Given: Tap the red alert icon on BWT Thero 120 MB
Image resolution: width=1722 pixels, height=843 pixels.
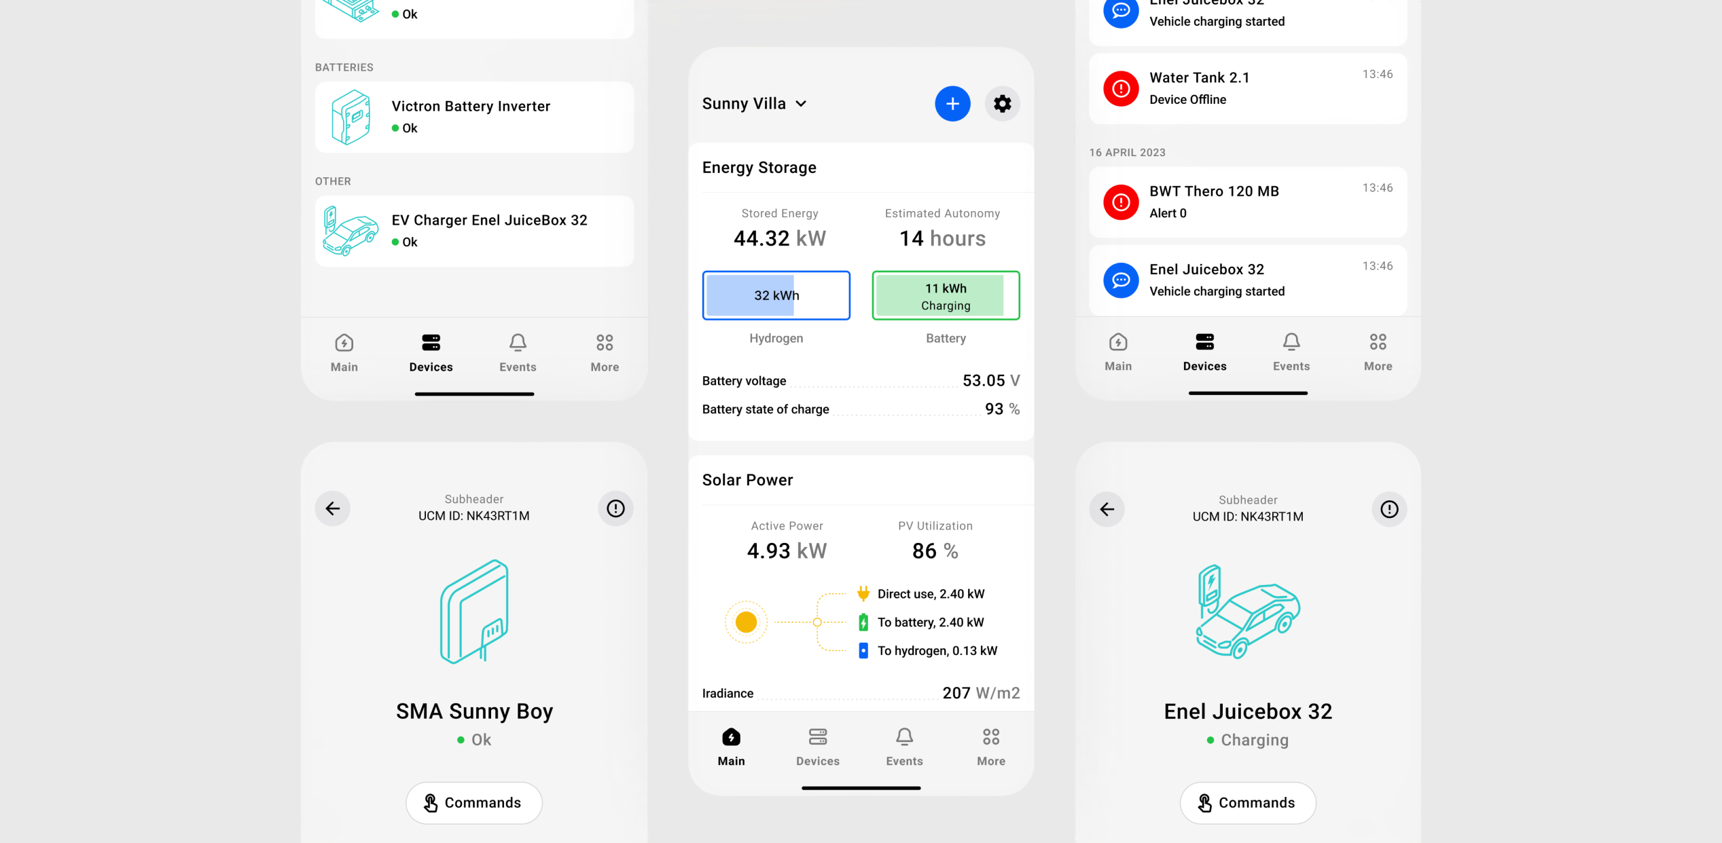Looking at the screenshot, I should (1121, 202).
